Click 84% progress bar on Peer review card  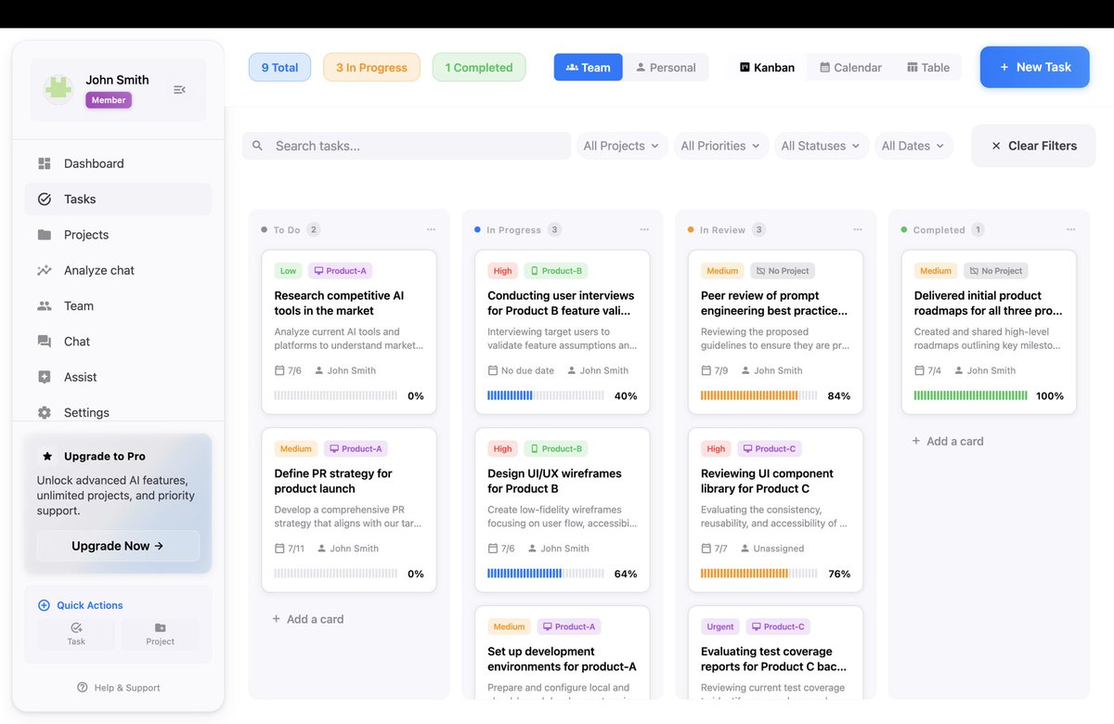pos(759,395)
